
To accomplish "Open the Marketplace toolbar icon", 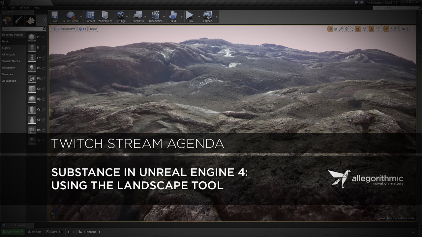I will 105,17.
